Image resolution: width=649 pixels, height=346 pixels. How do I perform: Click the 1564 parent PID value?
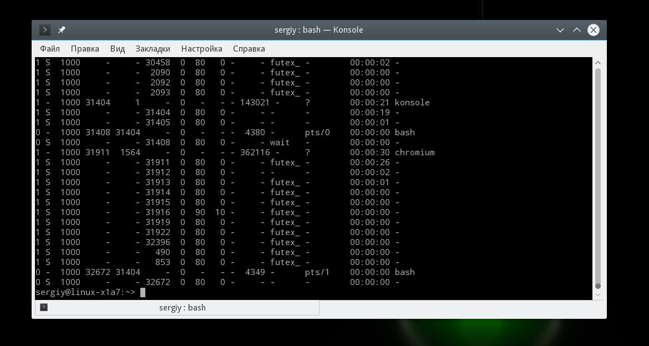click(x=130, y=152)
